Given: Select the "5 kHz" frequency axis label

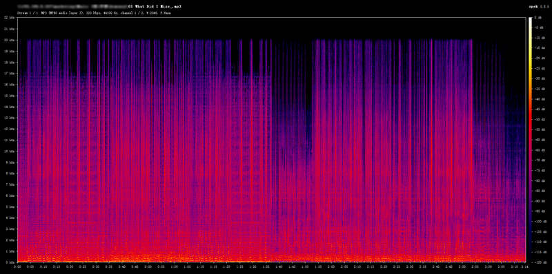Looking at the screenshot, I should (10, 207).
